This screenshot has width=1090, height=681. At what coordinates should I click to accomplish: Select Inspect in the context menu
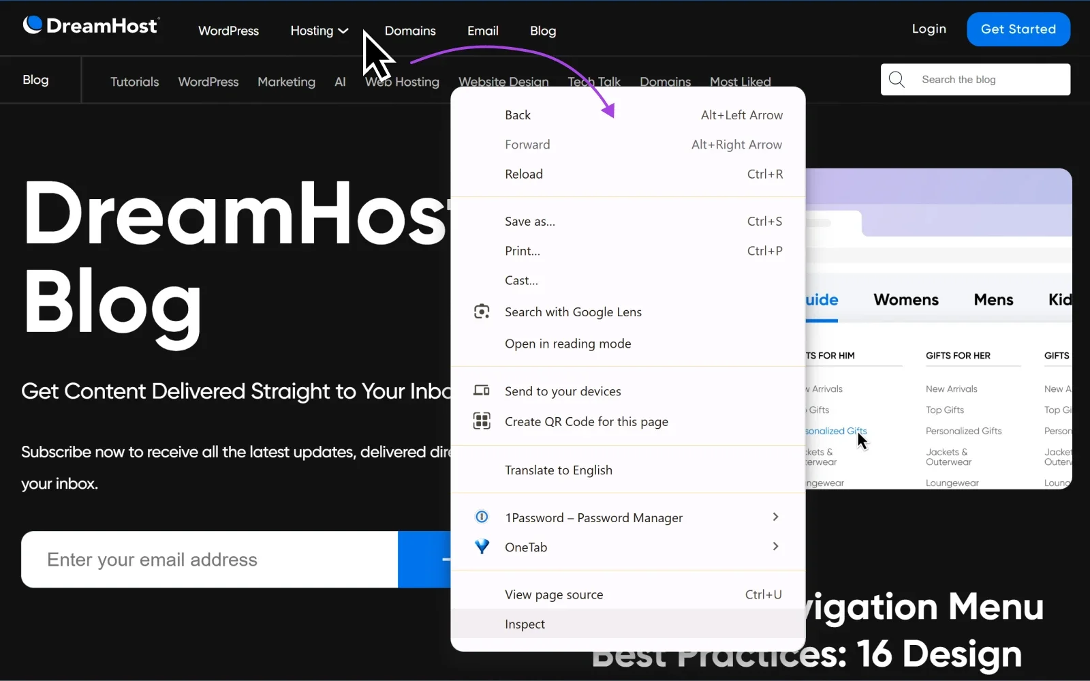[x=627, y=624]
